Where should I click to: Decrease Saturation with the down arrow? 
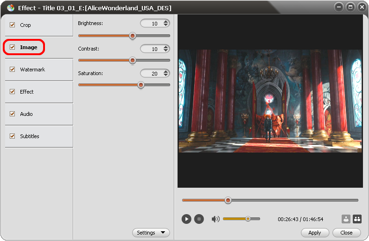tap(165, 75)
